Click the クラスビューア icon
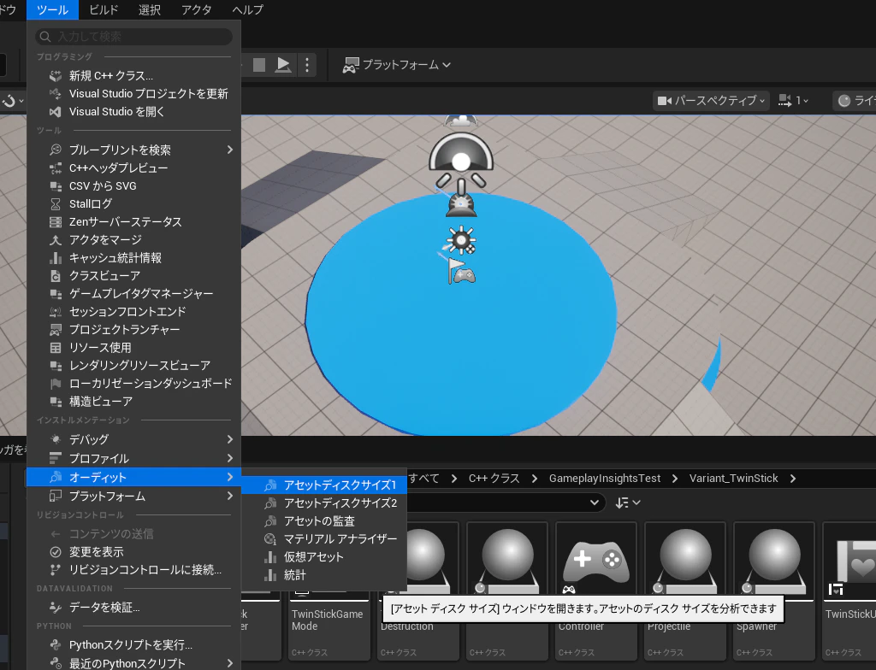The width and height of the screenshot is (876, 670). tap(56, 276)
